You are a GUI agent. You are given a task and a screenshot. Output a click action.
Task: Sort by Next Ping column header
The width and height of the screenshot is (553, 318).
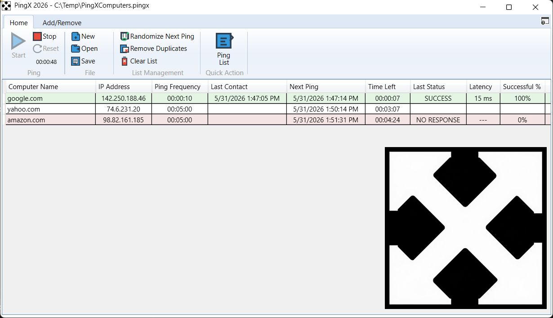click(326, 87)
